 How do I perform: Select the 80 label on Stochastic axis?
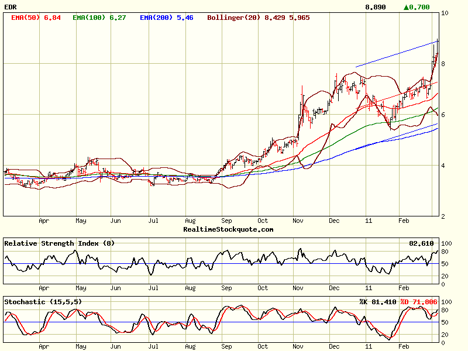point(445,311)
